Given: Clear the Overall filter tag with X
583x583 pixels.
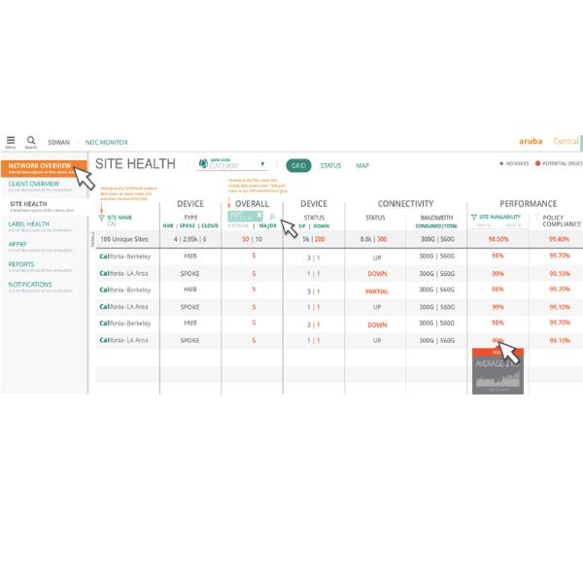Looking at the screenshot, I should click(x=259, y=215).
